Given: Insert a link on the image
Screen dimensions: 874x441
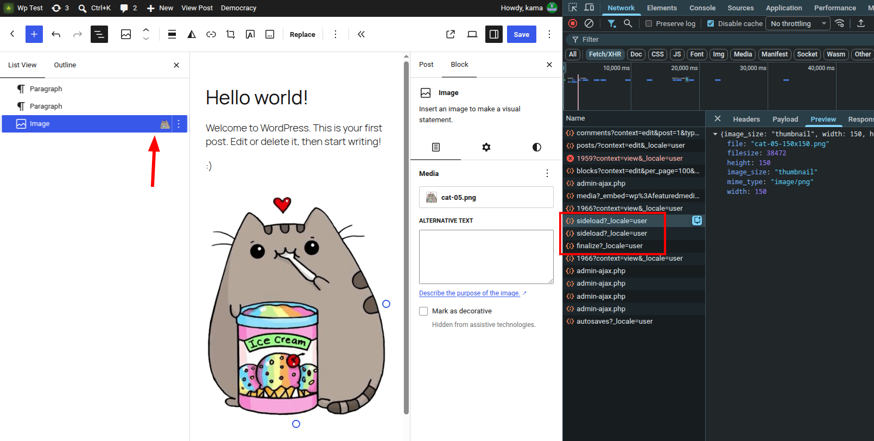Looking at the screenshot, I should coord(211,34).
